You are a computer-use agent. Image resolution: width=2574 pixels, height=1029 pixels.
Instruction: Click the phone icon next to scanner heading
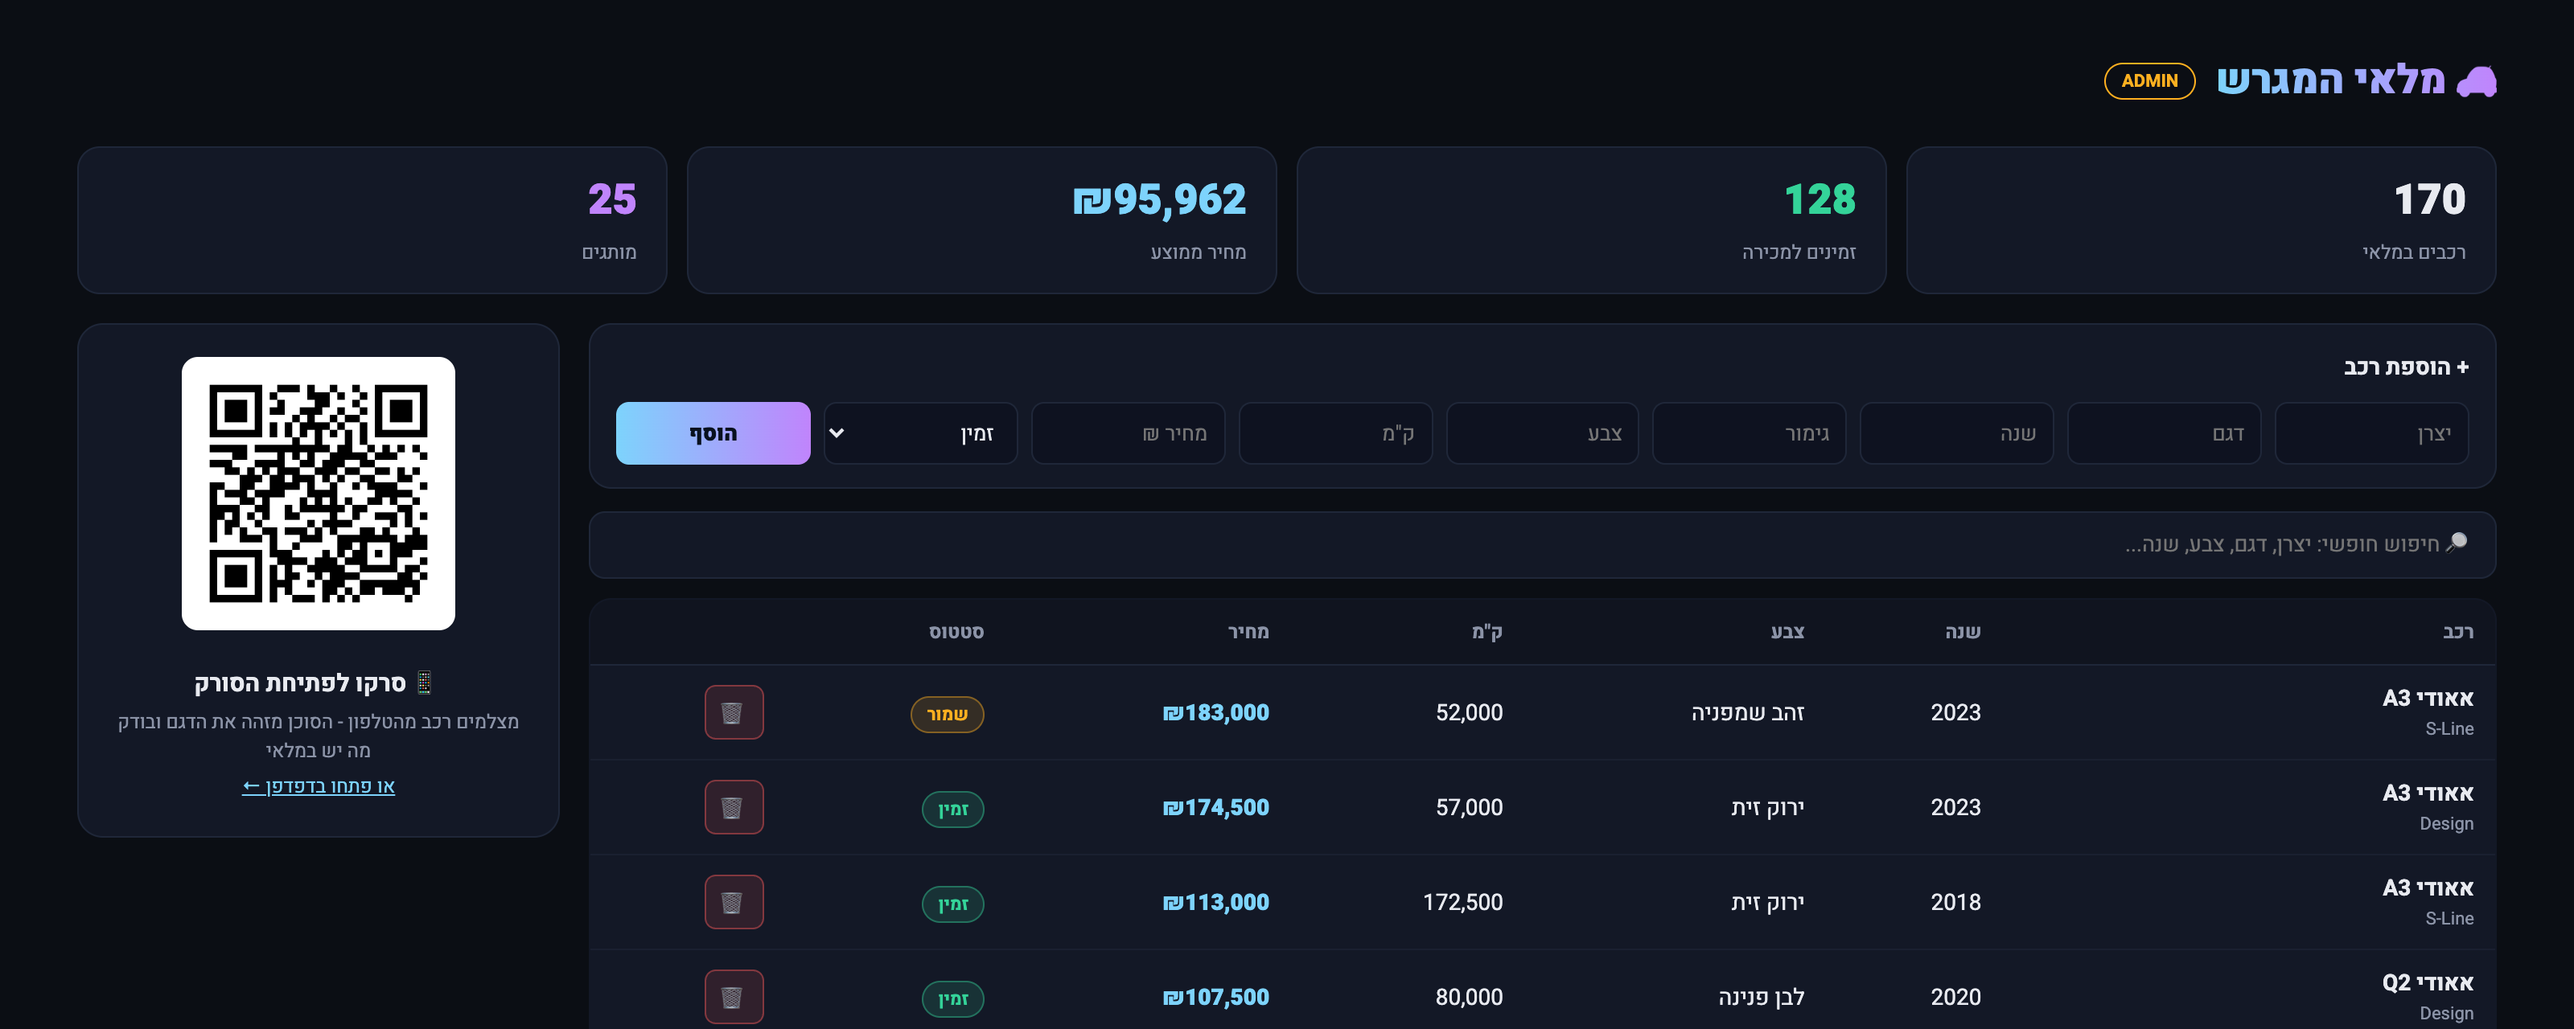[424, 683]
